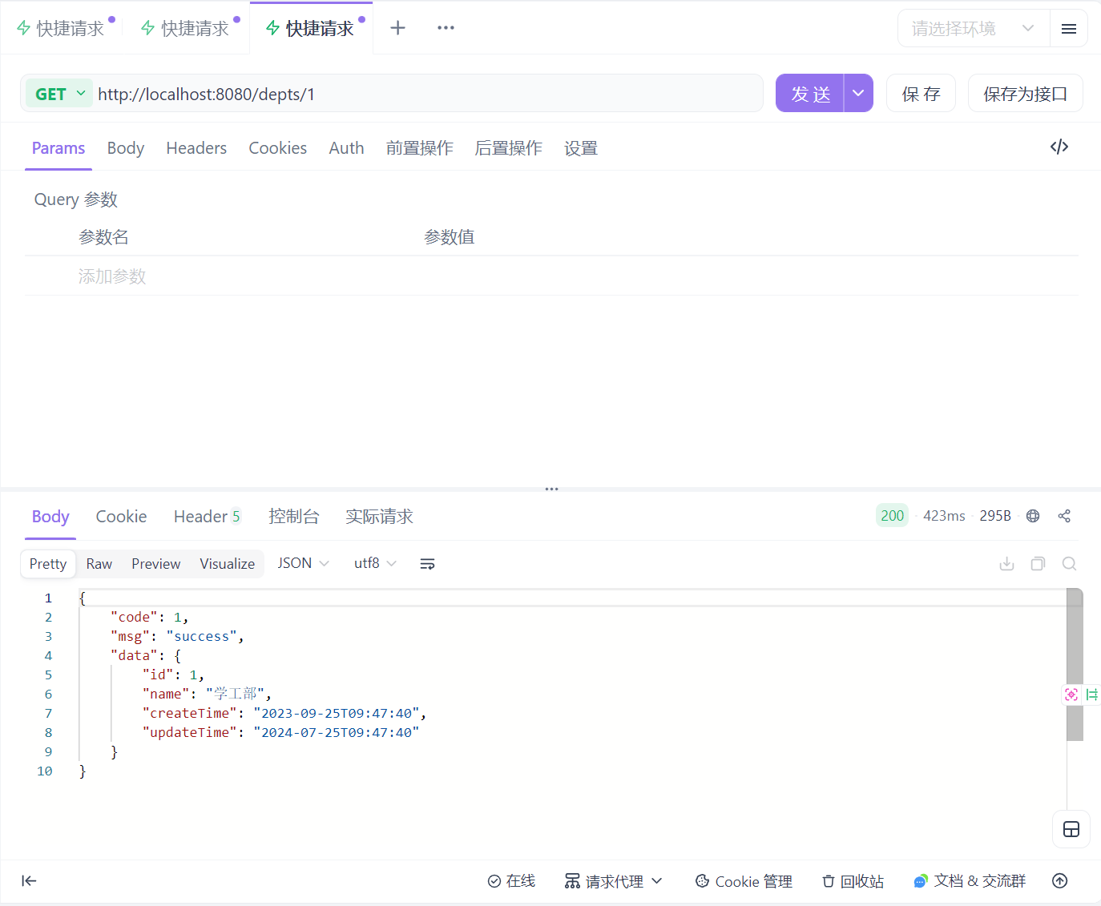Share the response using share icon
The width and height of the screenshot is (1101, 906).
(x=1064, y=516)
